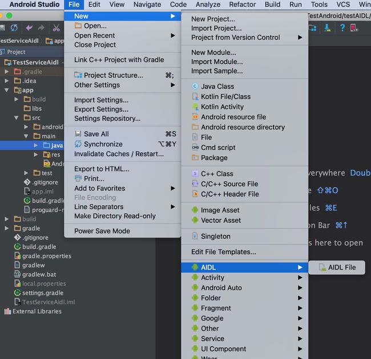The image size is (371, 359).
Task: Expand Other Settings submenu
Action: [x=123, y=85]
